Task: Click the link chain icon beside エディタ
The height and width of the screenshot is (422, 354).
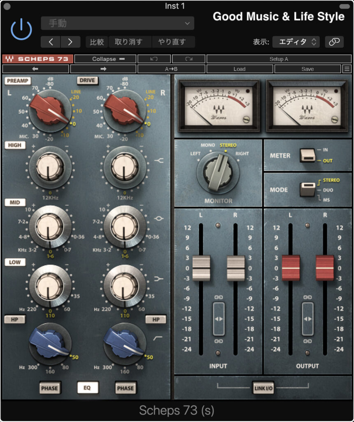Action: tap(334, 42)
